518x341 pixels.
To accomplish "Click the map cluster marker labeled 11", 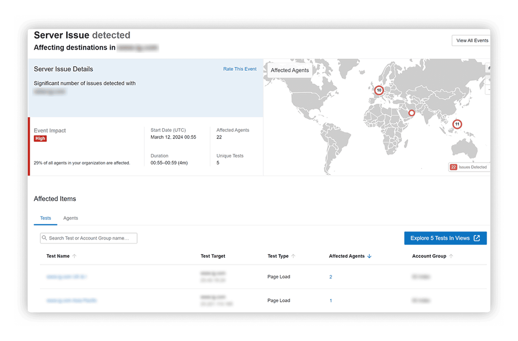I will [x=457, y=124].
